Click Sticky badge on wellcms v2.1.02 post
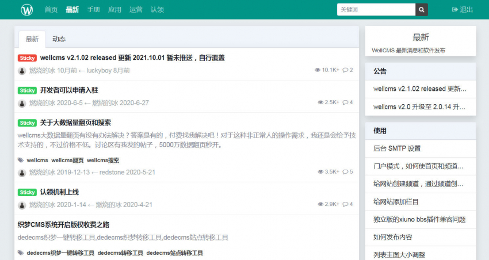This screenshot has height=260, width=489. click(27, 58)
